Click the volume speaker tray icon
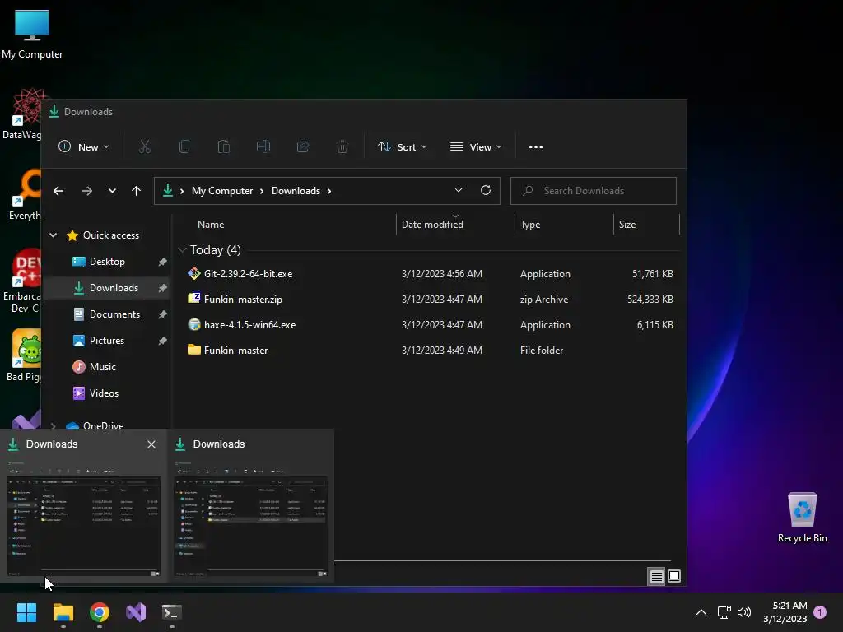This screenshot has height=632, width=843. point(744,612)
